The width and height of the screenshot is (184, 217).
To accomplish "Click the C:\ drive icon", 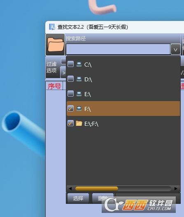I will pos(79,65).
